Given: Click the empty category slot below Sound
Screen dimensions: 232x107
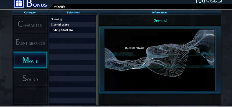Looking at the screenshot, I should [x=30, y=96].
